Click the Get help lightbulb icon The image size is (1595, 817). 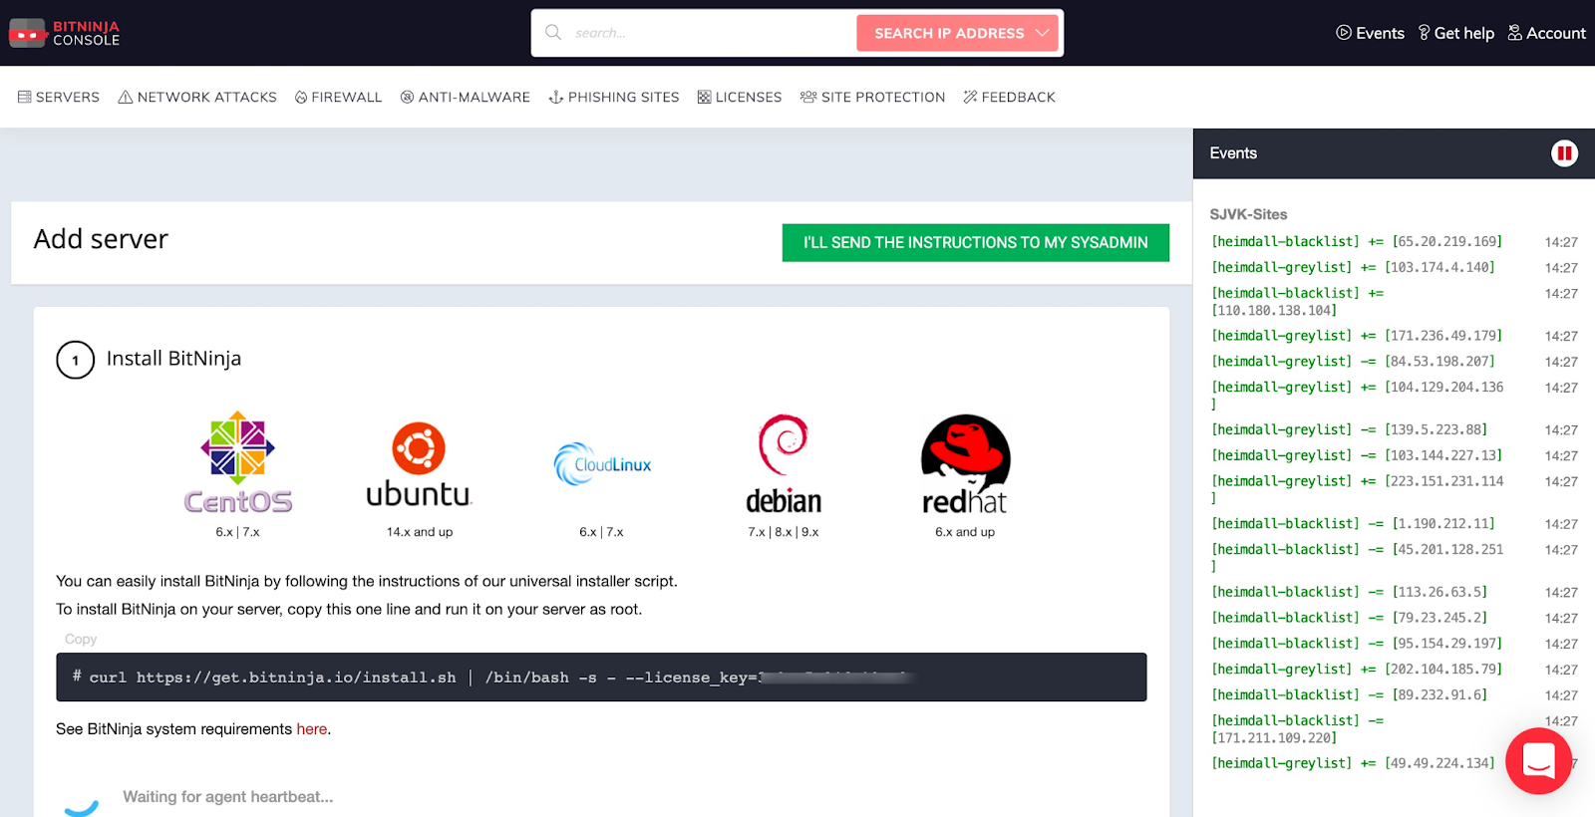(x=1425, y=33)
